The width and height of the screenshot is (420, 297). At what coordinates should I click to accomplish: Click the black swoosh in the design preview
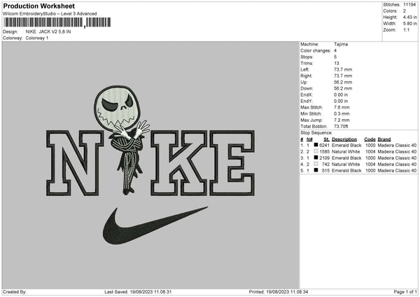(x=155, y=225)
